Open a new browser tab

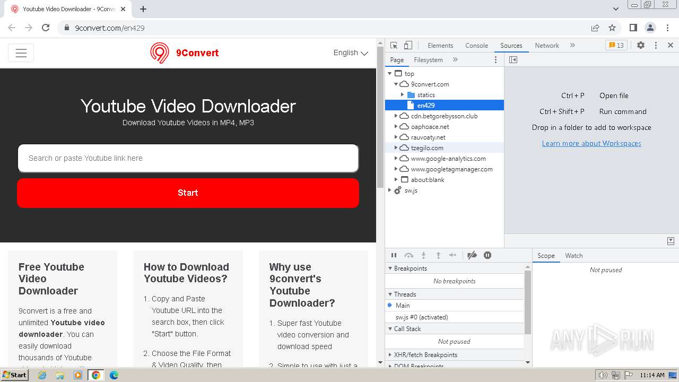(143, 9)
